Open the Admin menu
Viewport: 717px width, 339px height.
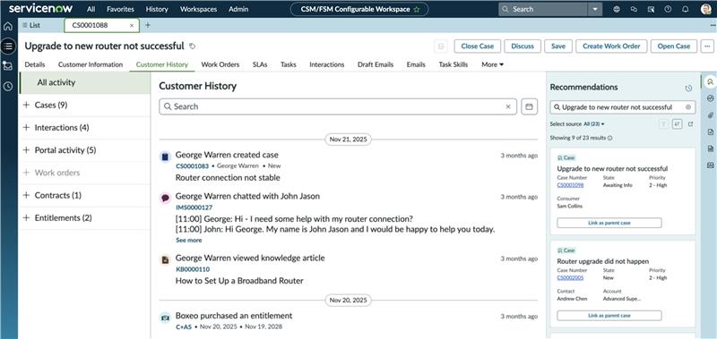[238, 9]
